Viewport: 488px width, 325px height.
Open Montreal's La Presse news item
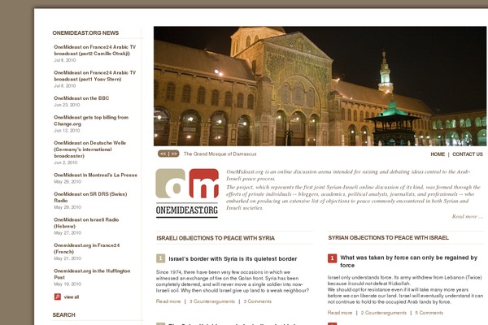coord(95,175)
